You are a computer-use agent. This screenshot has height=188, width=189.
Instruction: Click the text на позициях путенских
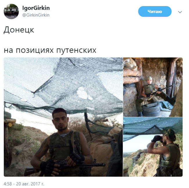[x=50, y=50]
